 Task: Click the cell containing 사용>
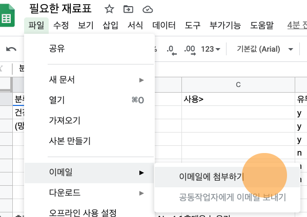[238, 99]
